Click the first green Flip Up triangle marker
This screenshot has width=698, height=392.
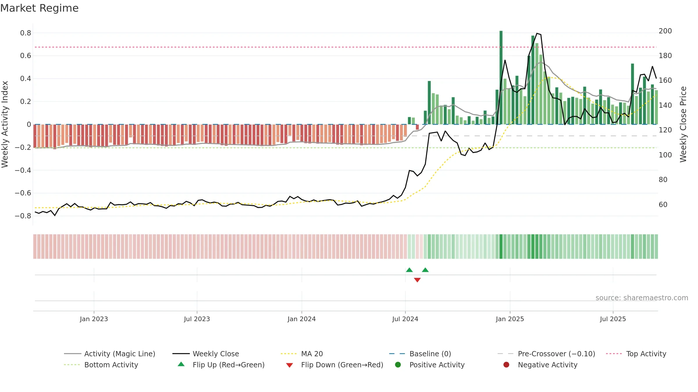pyautogui.click(x=409, y=270)
